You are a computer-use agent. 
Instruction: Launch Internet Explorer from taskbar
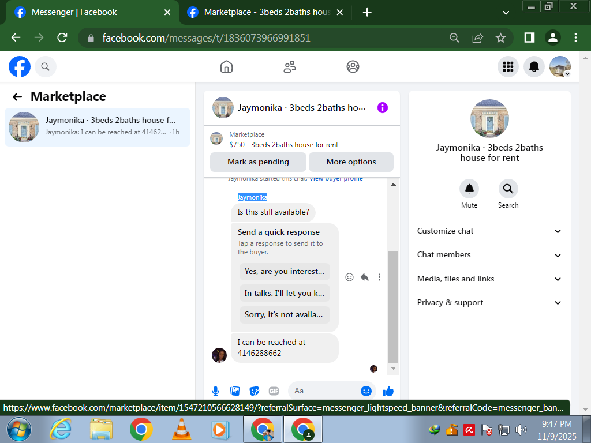pos(61,429)
